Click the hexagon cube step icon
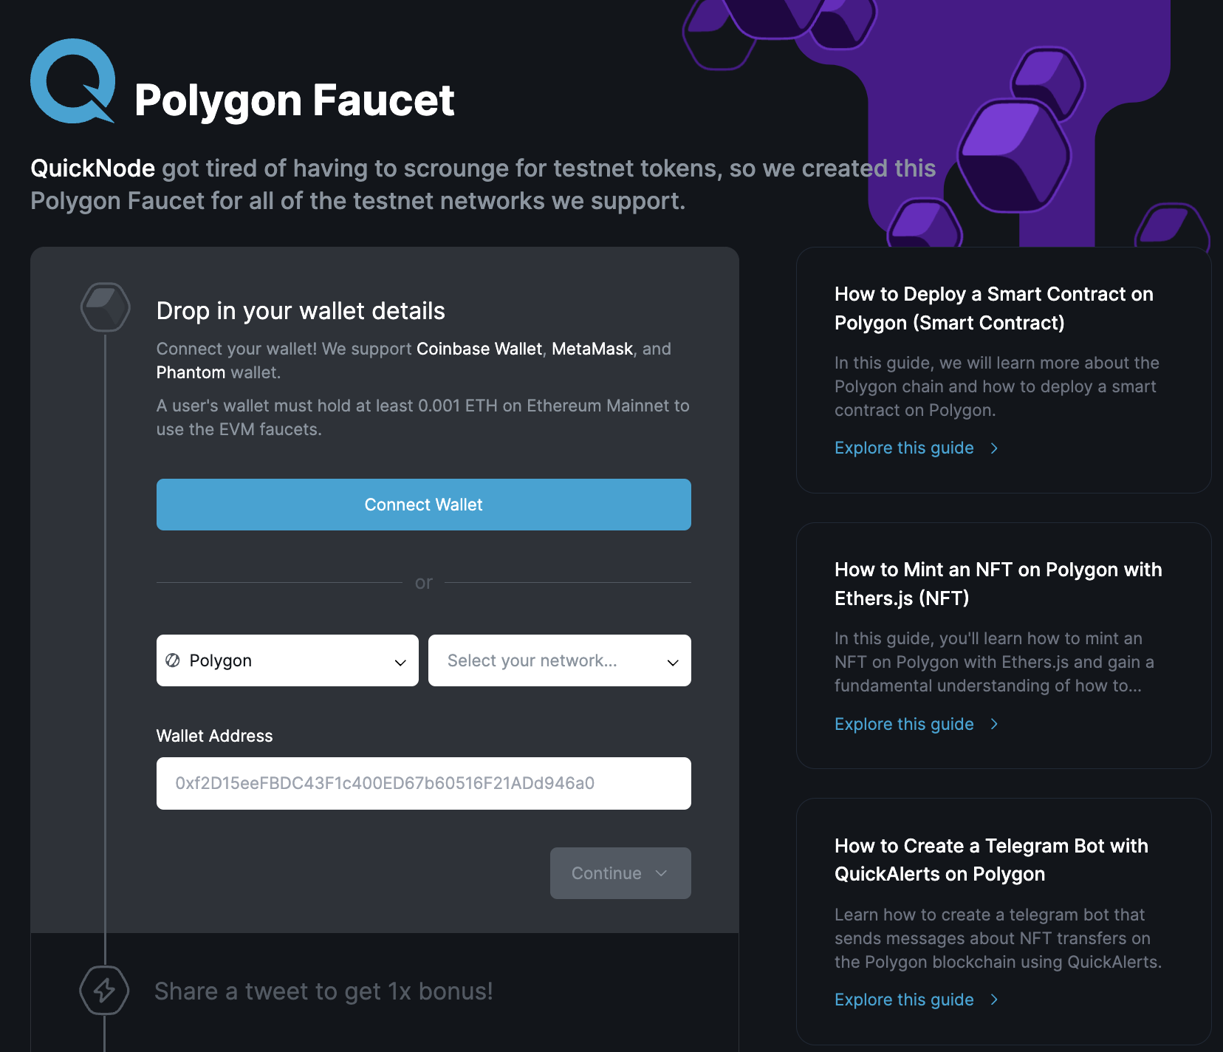This screenshot has height=1052, width=1223. tap(106, 307)
